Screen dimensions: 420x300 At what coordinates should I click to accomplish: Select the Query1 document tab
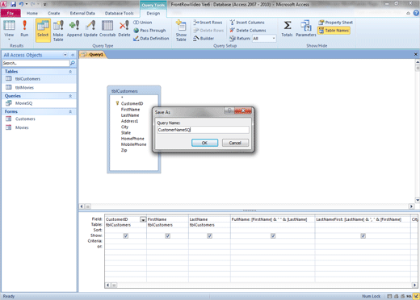pyautogui.click(x=93, y=55)
